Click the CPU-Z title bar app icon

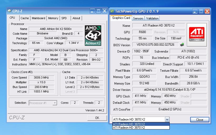coord(9,11)
